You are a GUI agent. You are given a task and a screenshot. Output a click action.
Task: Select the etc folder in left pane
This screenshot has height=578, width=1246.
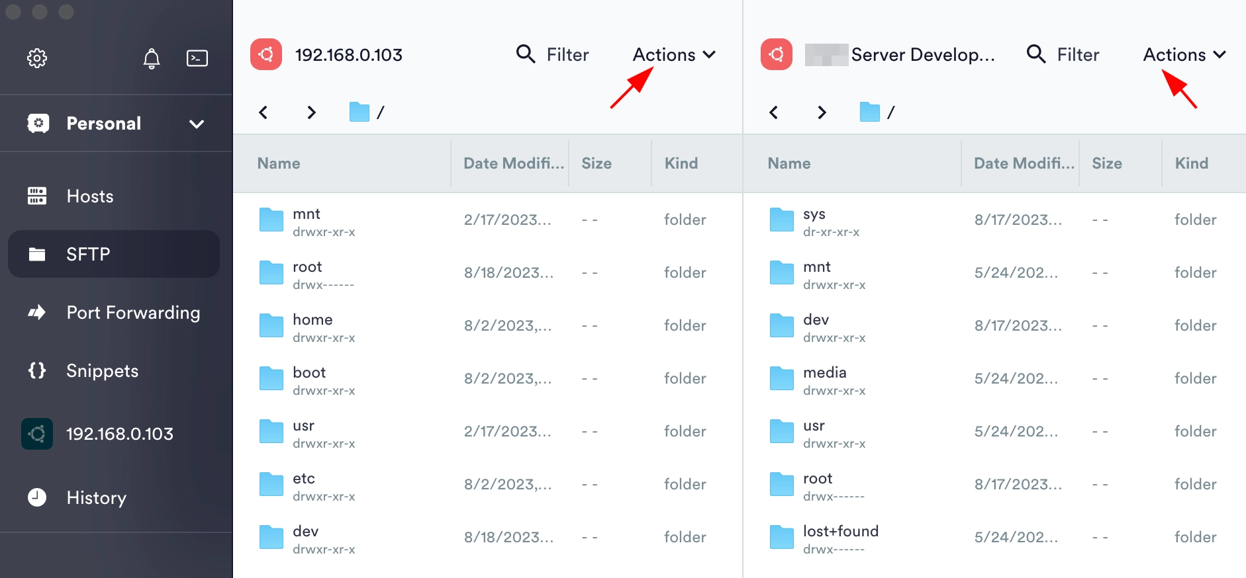click(304, 479)
